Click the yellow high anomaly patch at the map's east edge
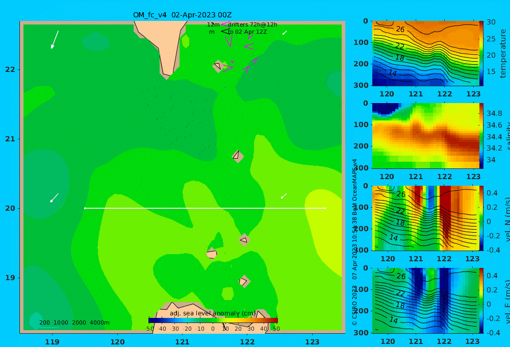510x347 pixels. coord(324,228)
